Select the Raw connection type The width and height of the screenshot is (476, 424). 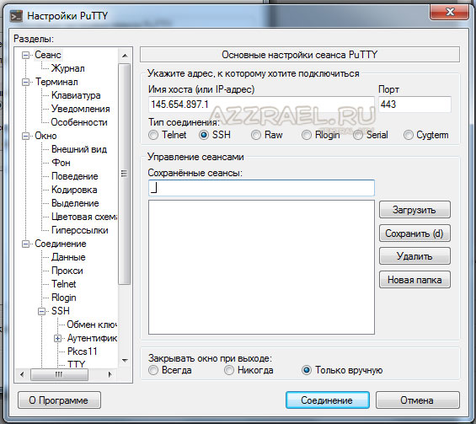click(x=256, y=135)
